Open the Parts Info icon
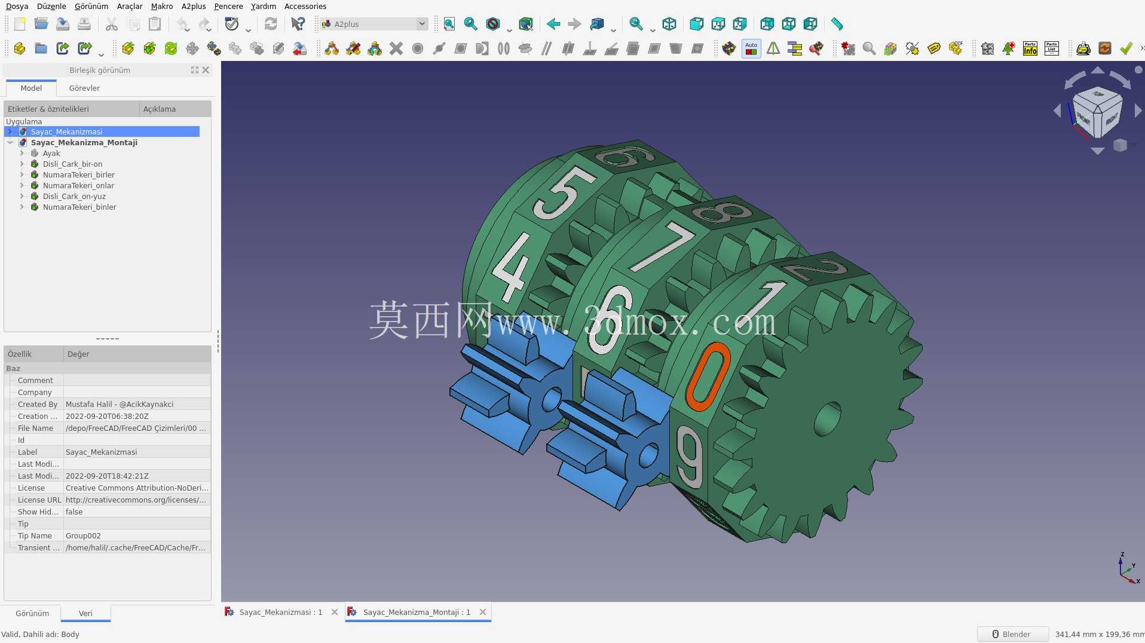 click(1030, 48)
